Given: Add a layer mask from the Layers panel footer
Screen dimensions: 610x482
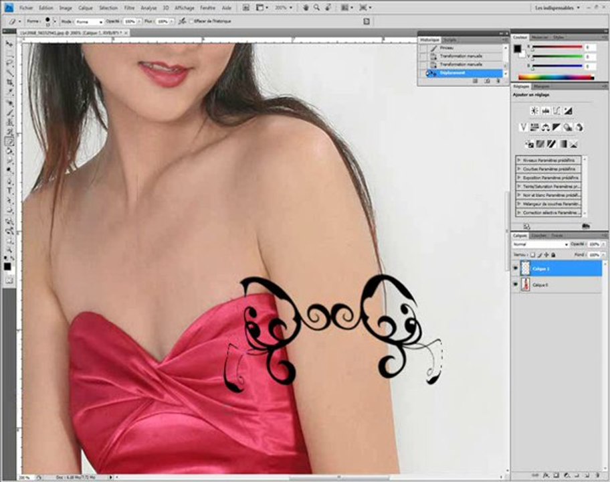Looking at the screenshot, I should [556, 475].
